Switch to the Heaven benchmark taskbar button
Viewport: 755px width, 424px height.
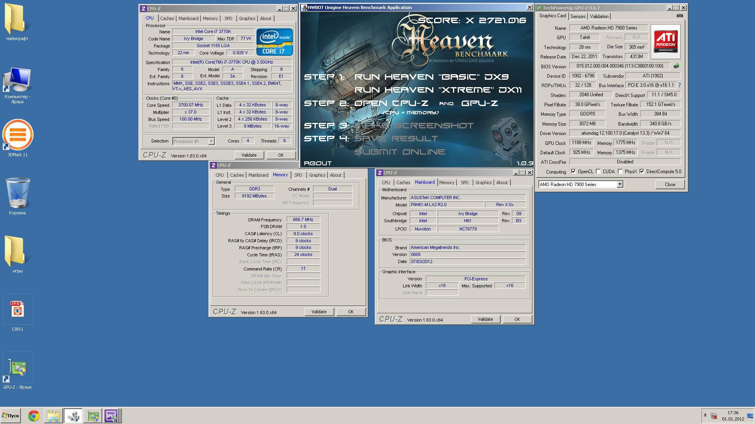pyautogui.click(x=73, y=416)
